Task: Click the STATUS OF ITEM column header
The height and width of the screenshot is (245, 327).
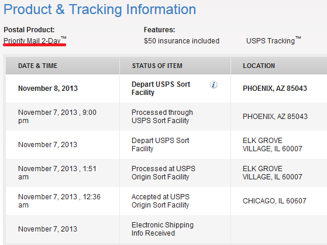Action: [157, 66]
